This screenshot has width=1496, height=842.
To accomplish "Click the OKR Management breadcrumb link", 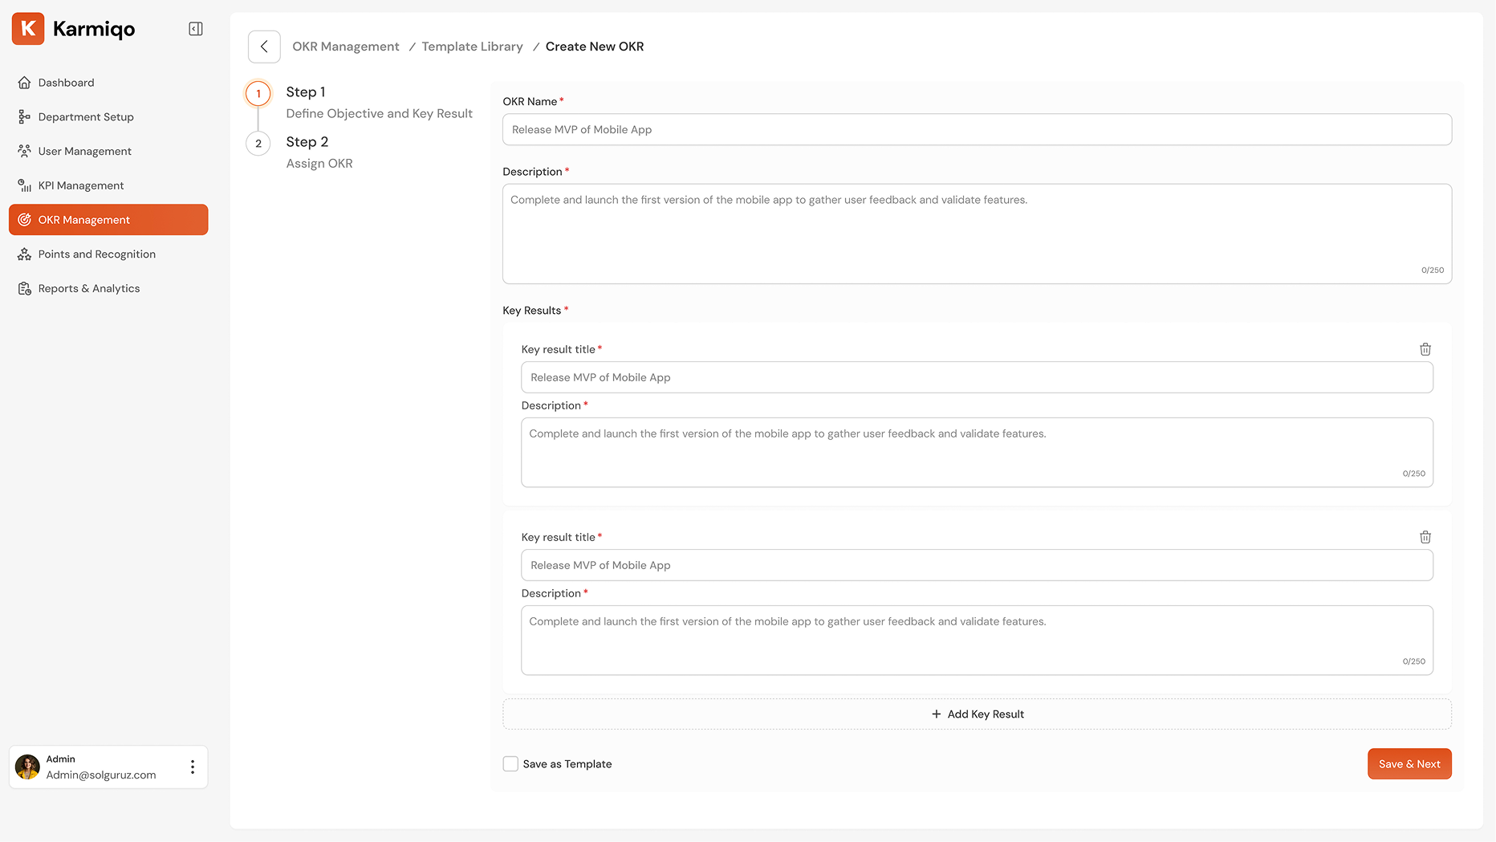I will coord(346,47).
